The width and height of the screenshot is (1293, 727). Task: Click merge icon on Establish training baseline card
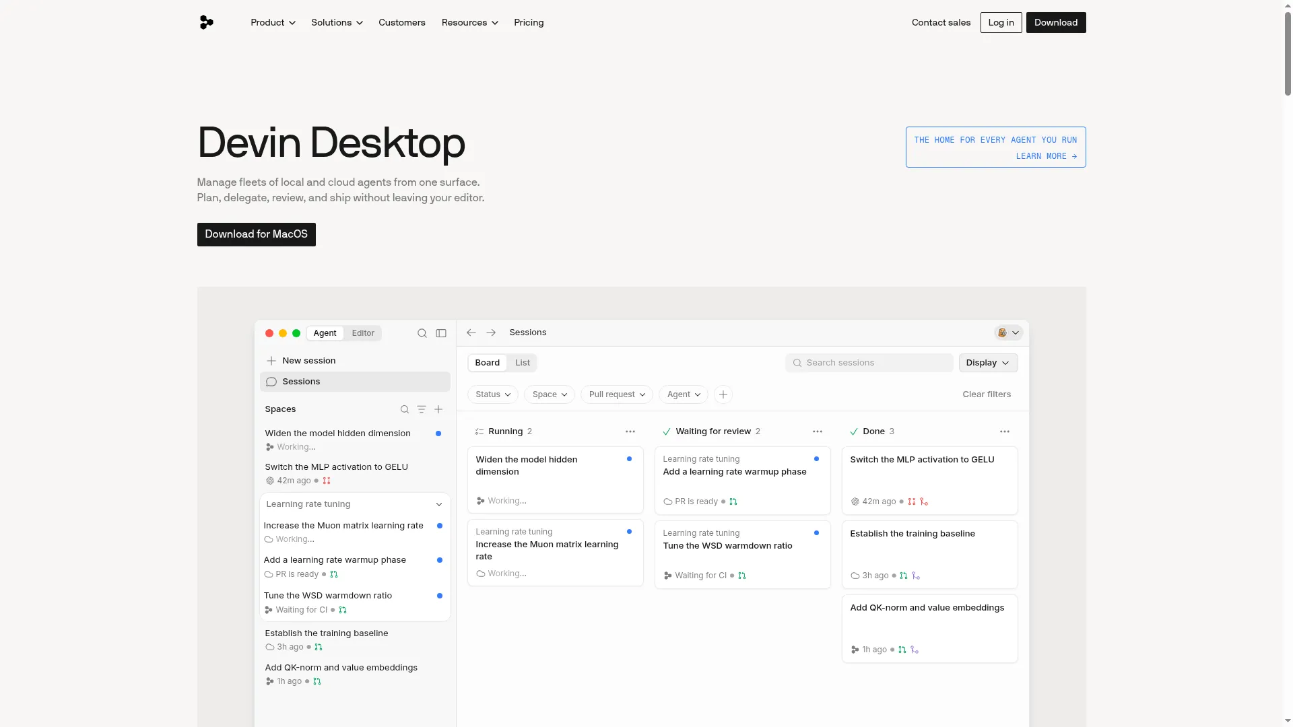pos(916,576)
